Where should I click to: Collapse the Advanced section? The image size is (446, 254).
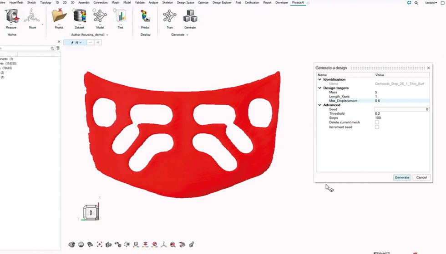319,105
